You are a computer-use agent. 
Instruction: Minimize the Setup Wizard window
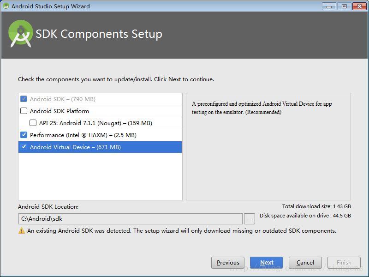pos(329,6)
